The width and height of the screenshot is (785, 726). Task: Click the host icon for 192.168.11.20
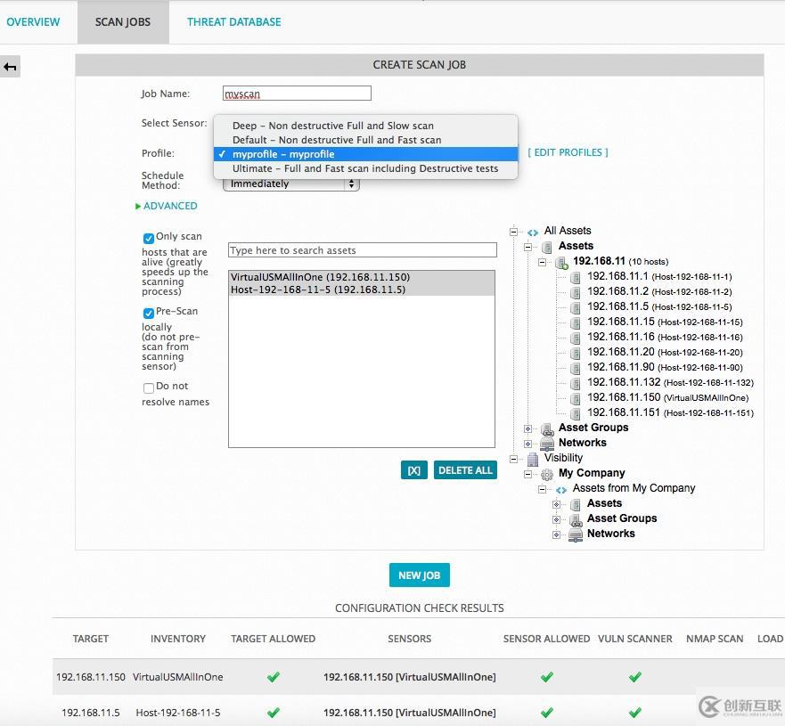click(576, 353)
